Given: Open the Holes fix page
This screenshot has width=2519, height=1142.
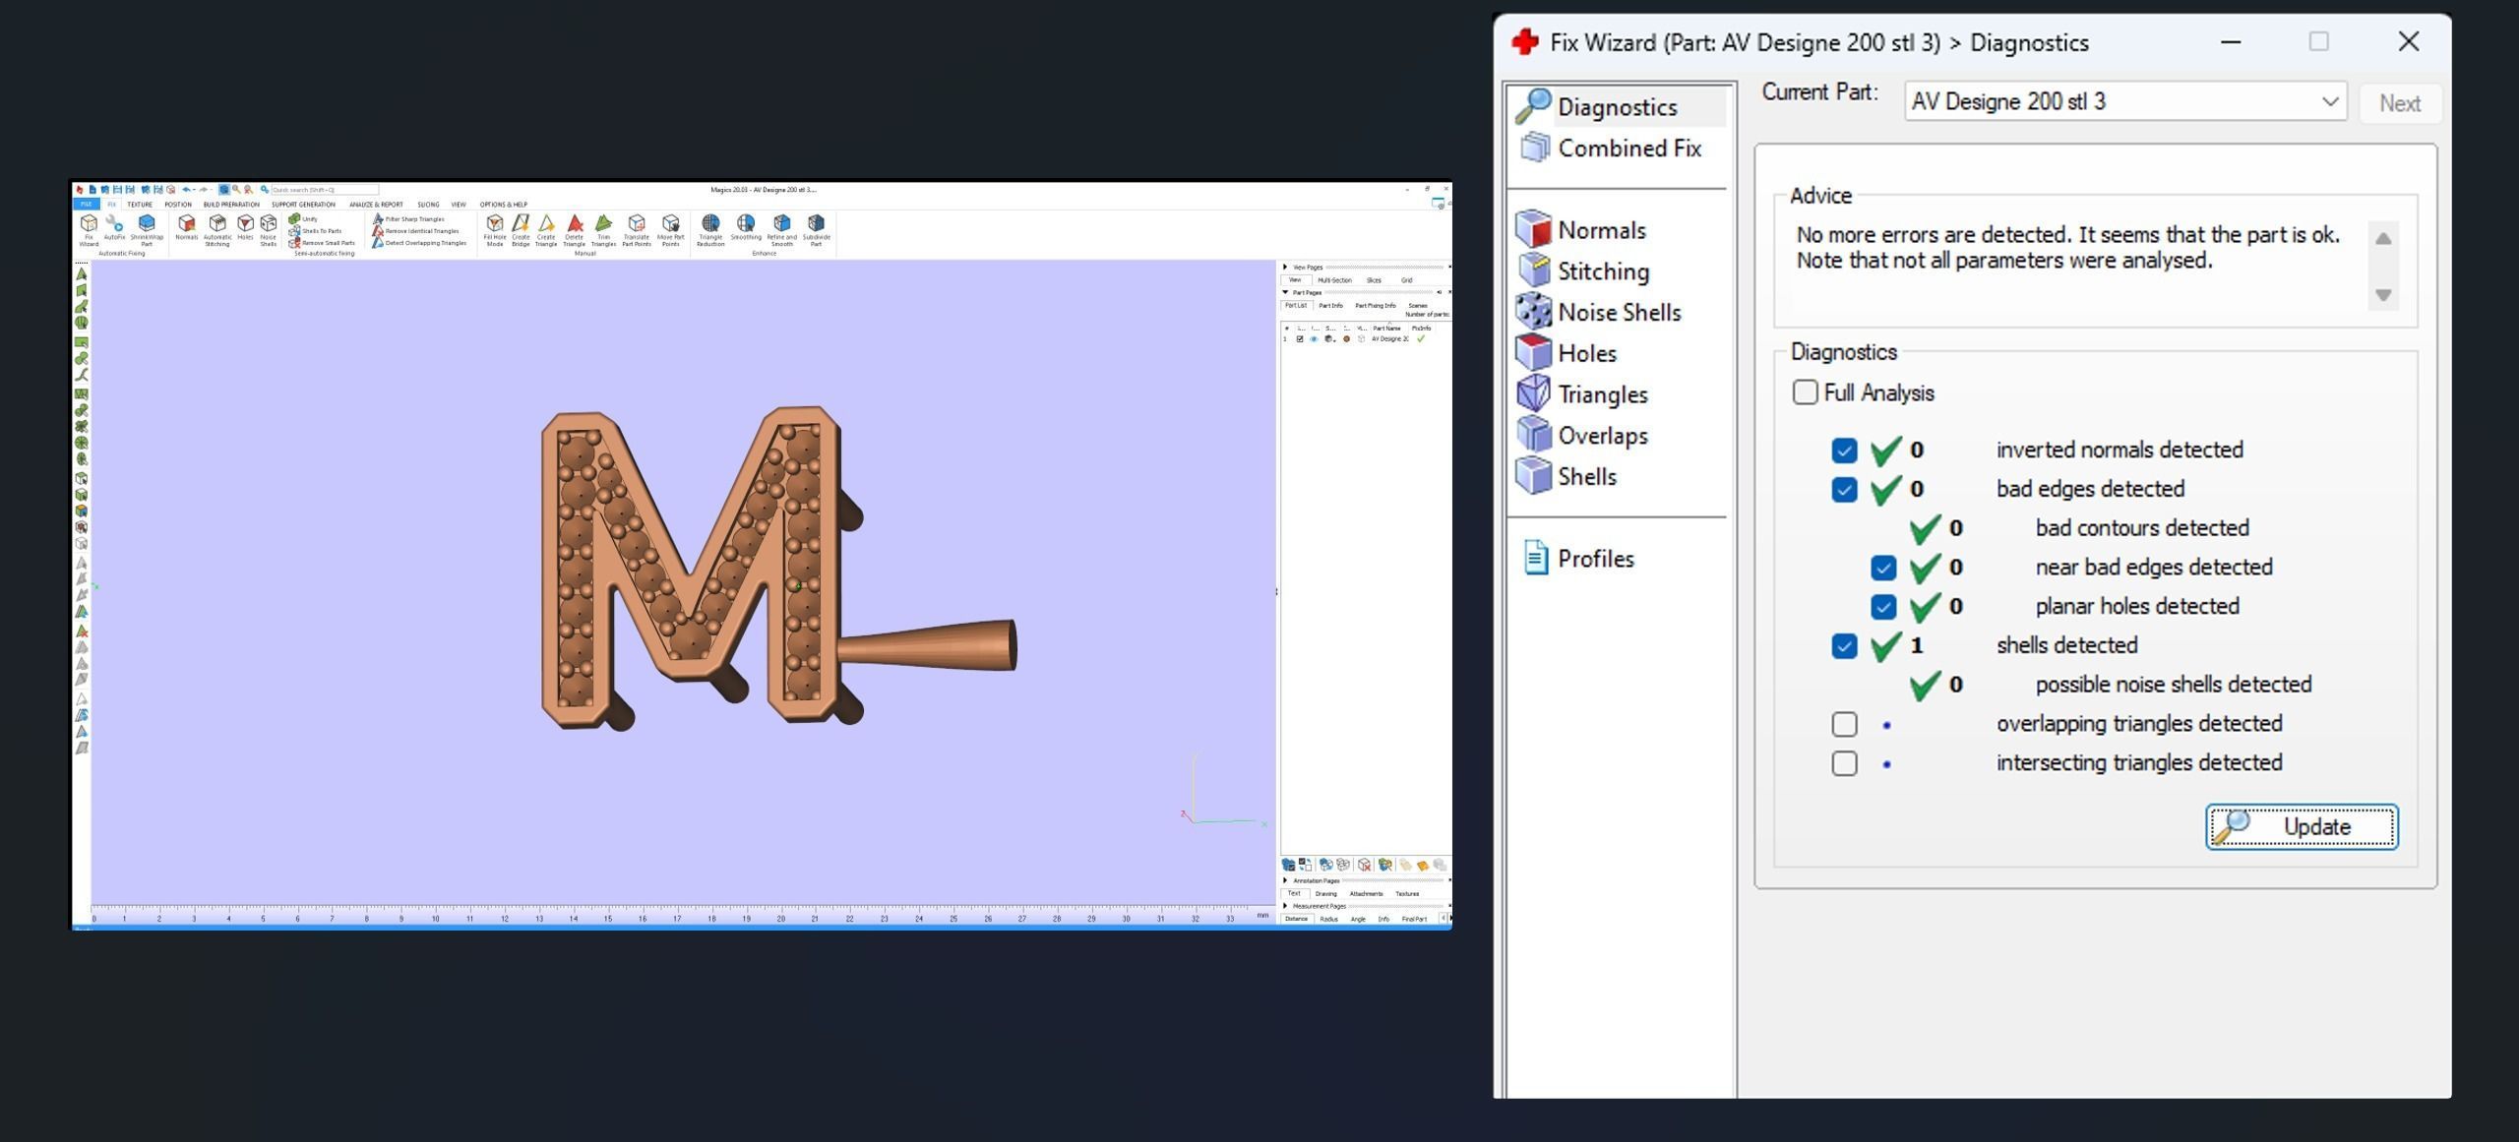Looking at the screenshot, I should point(1586,353).
